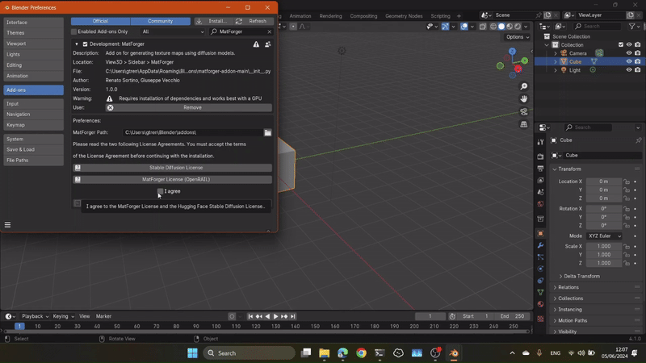
Task: Click the Install add-on button
Action: point(213,21)
